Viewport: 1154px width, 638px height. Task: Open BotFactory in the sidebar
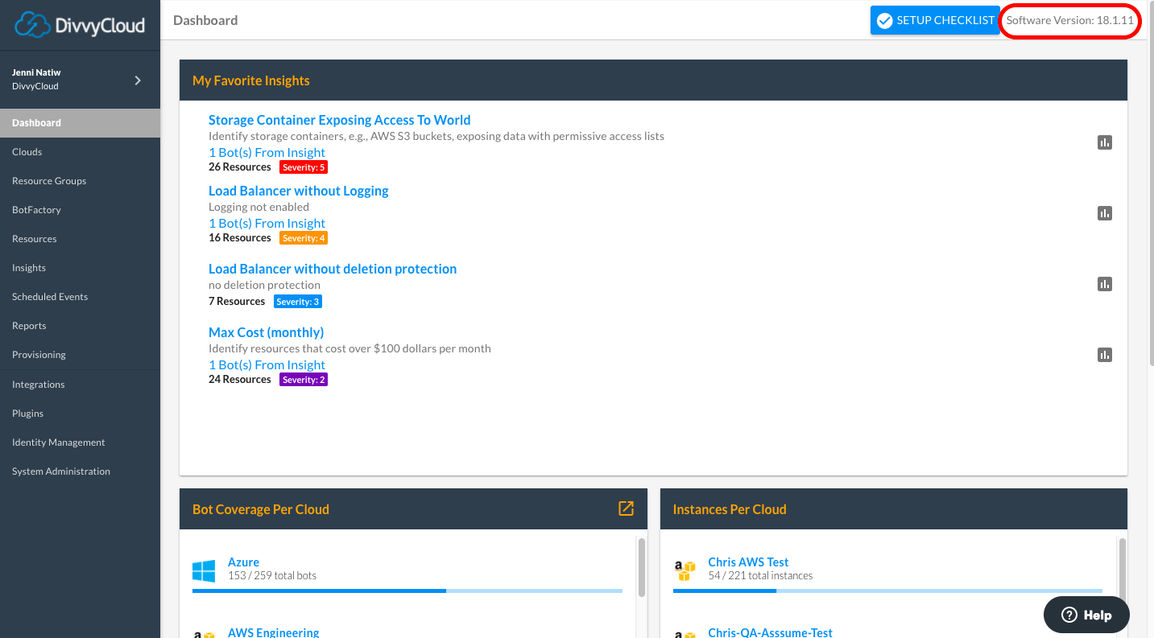(x=80, y=210)
